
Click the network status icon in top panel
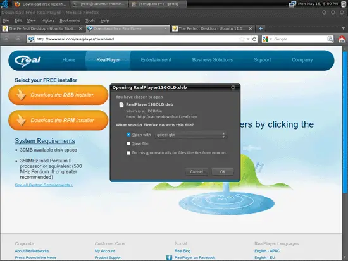click(292, 4)
